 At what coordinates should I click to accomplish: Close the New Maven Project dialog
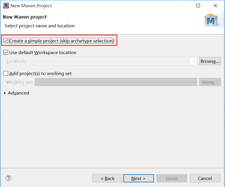click(x=215, y=6)
